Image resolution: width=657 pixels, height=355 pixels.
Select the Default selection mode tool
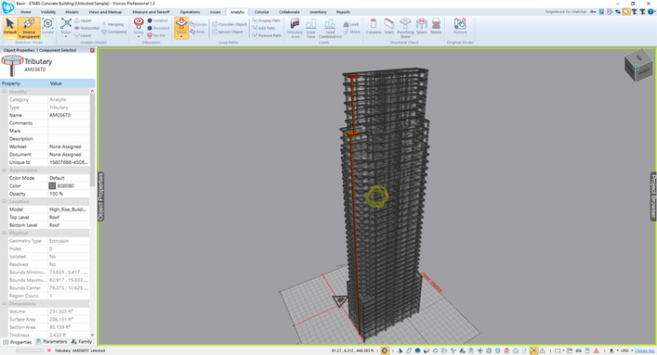pos(10,27)
